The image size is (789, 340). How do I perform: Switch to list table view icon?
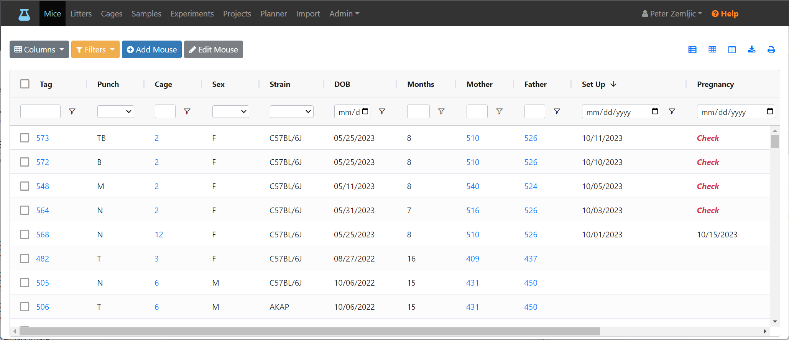pos(692,50)
